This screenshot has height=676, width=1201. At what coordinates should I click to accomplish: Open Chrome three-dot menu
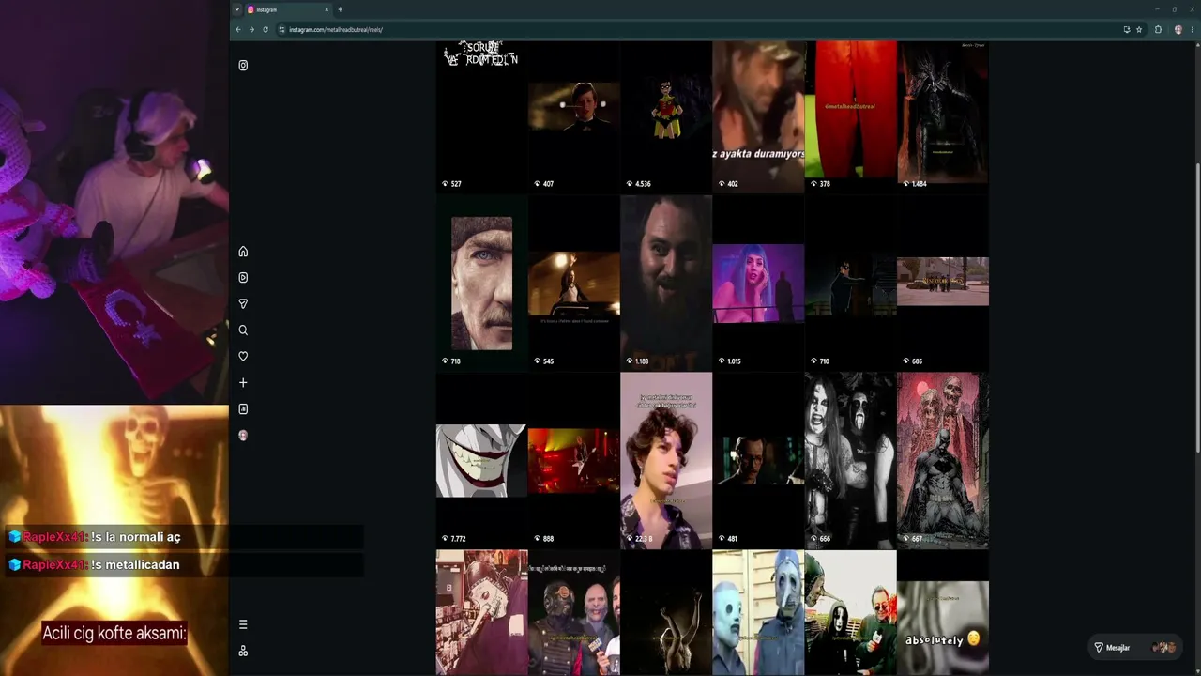click(1193, 30)
